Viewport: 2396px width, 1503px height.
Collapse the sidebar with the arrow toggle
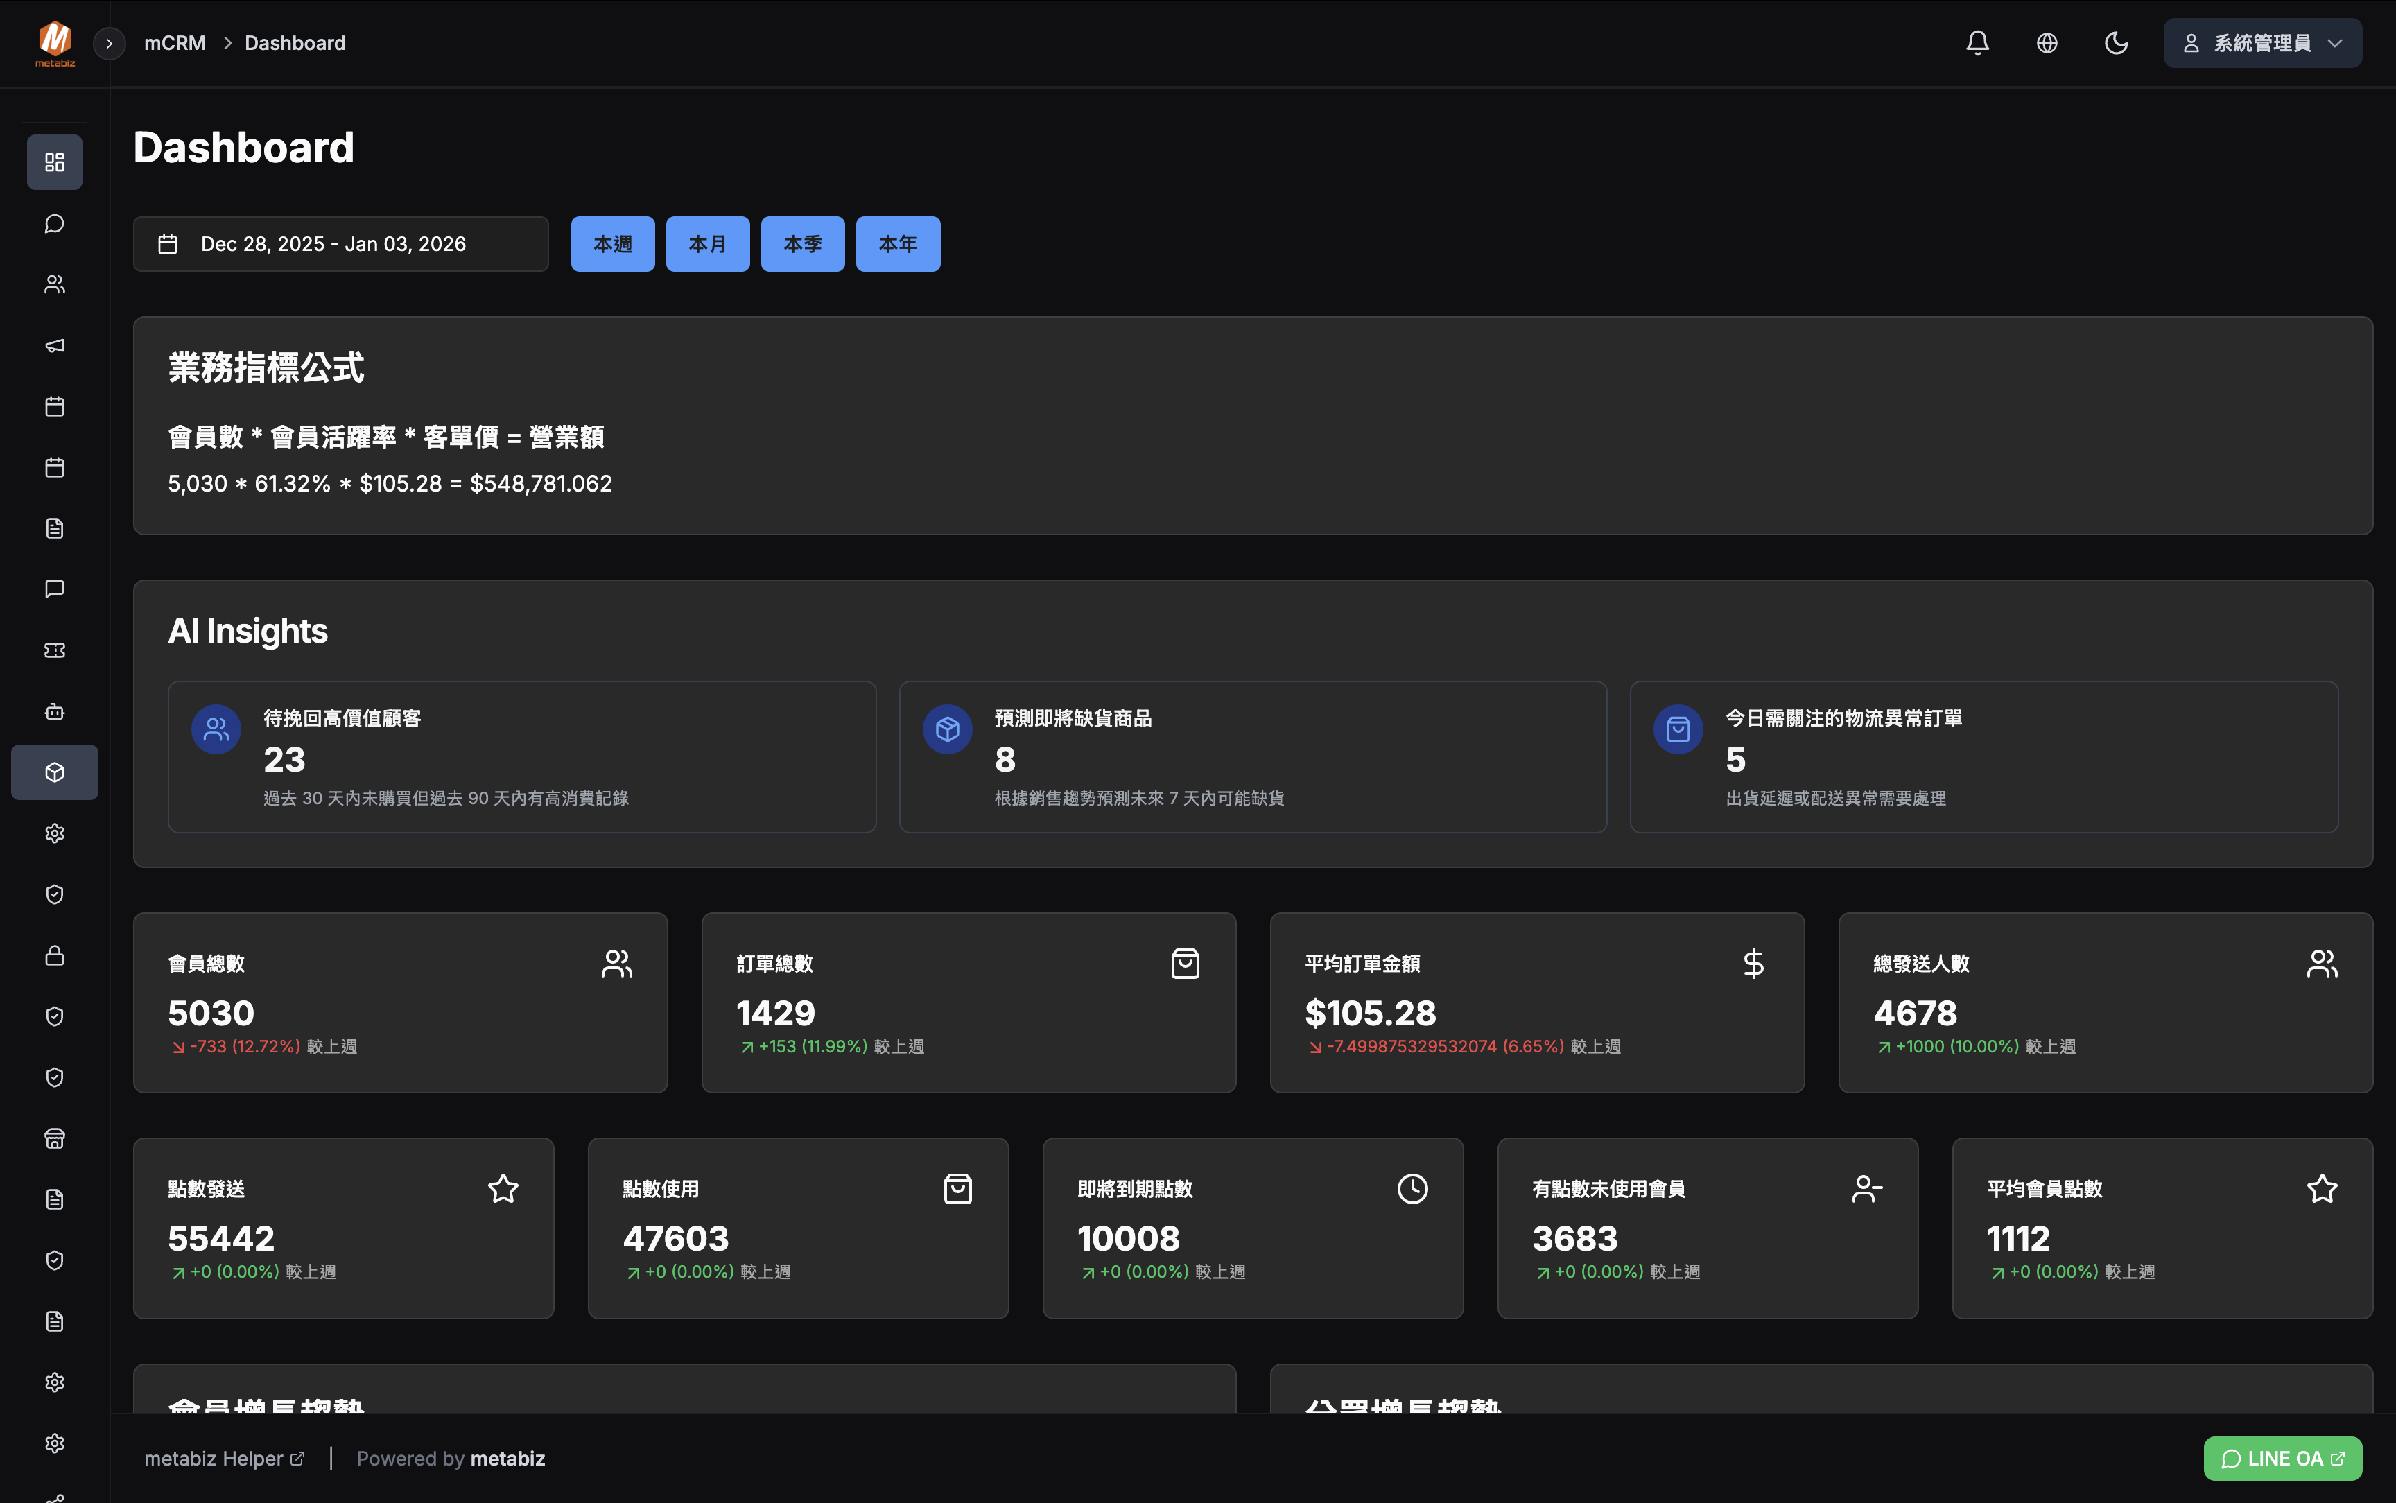point(110,44)
